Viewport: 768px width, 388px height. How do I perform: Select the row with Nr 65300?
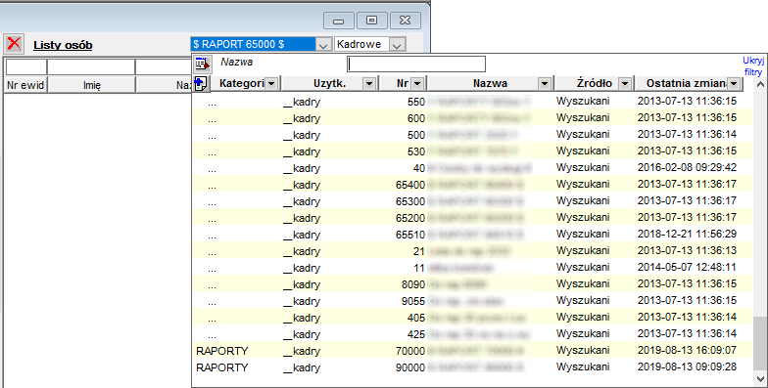tap(472, 201)
